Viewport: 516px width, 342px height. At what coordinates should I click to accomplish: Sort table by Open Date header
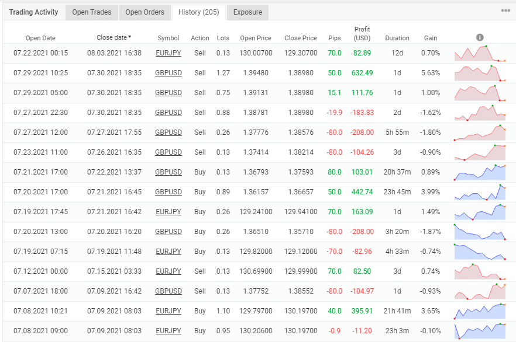coord(40,38)
